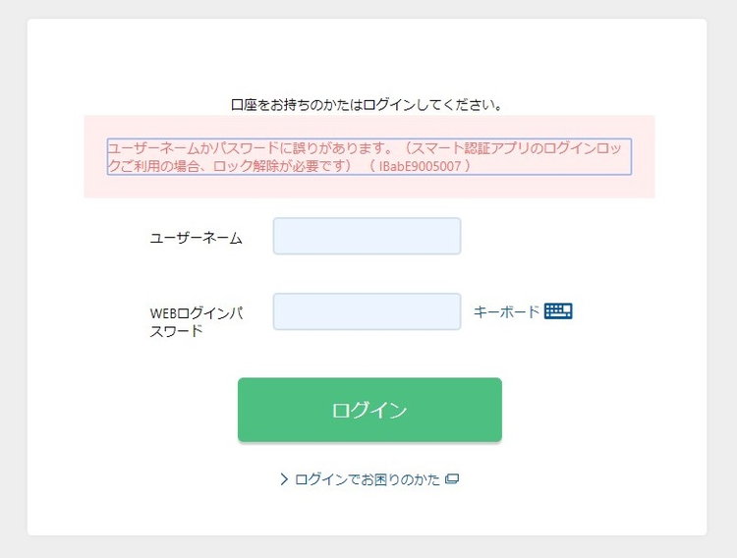Click the ユーザーネーム field label
Viewport: 737px width, 558px height.
point(196,238)
